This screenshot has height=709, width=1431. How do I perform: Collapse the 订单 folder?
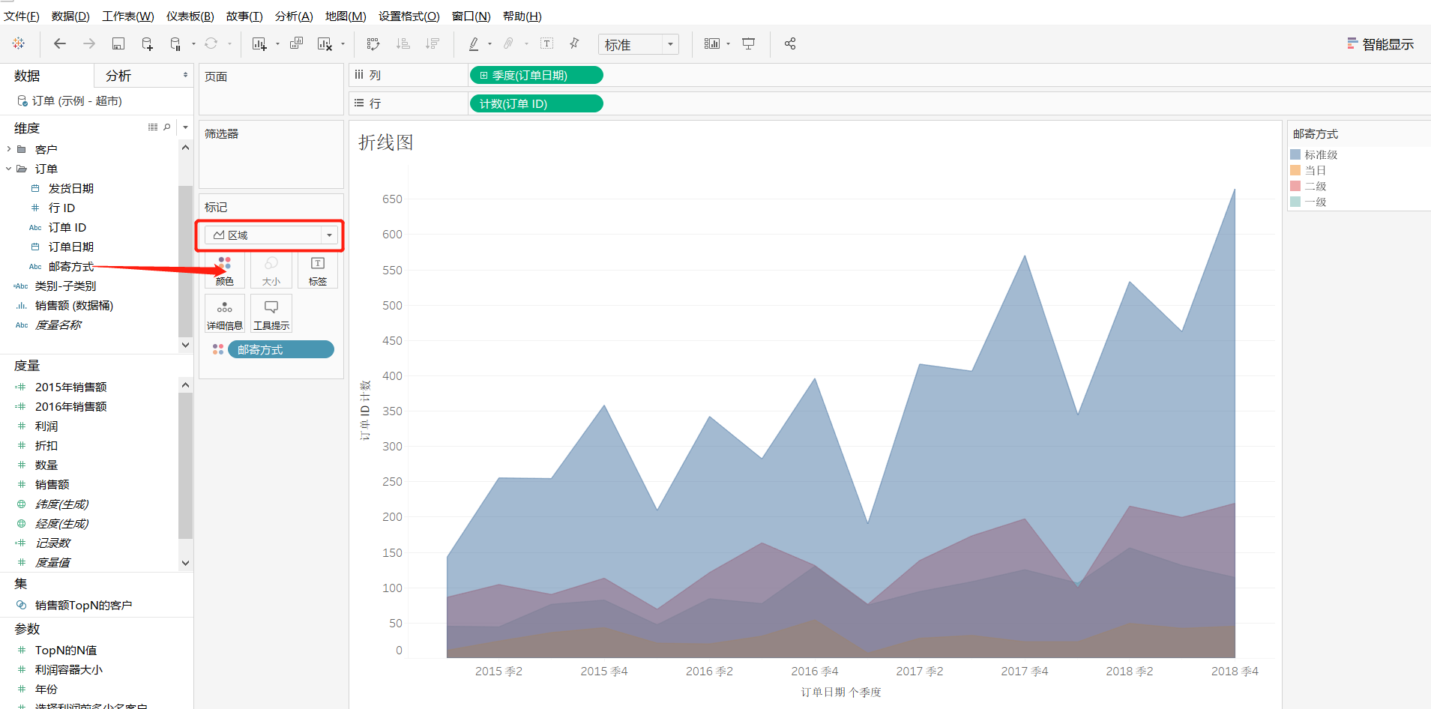[x=8, y=168]
